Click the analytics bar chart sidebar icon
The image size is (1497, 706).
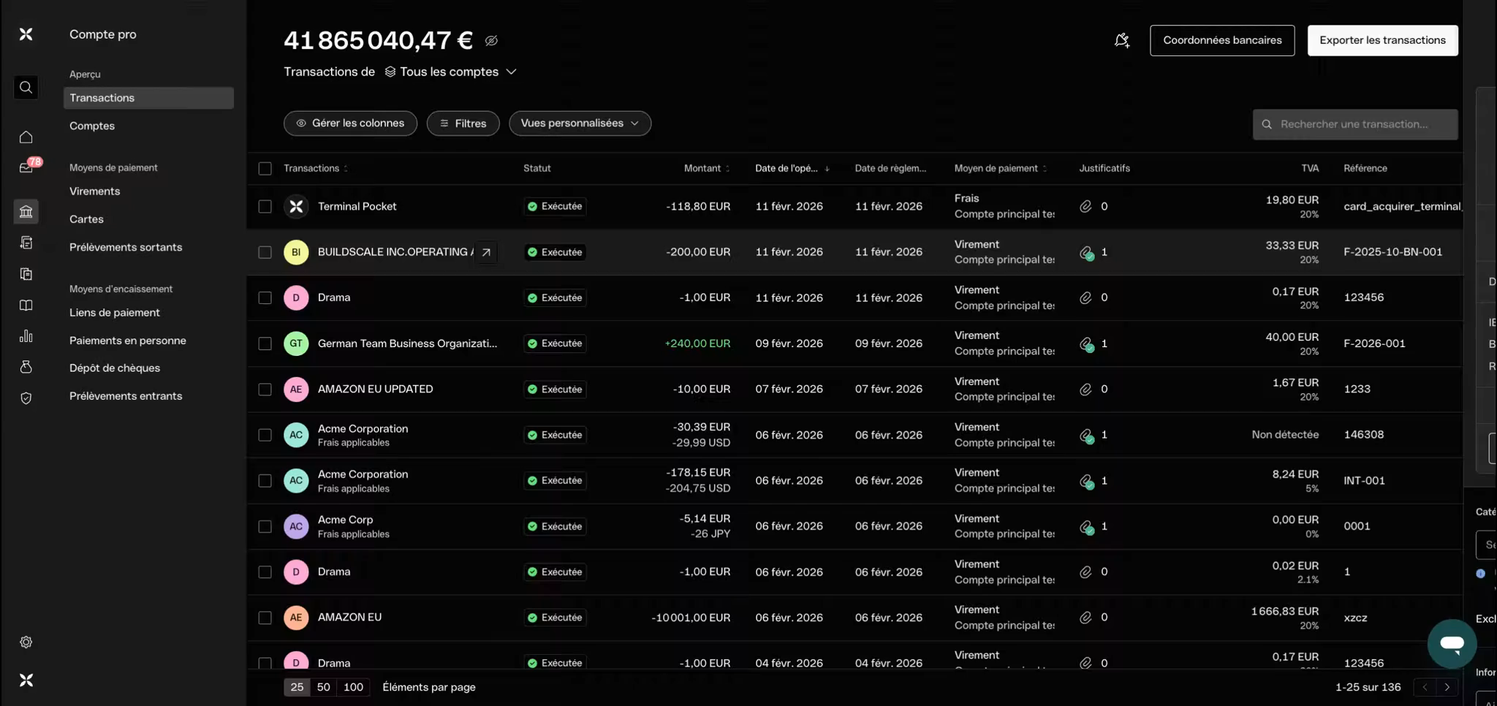click(x=26, y=336)
